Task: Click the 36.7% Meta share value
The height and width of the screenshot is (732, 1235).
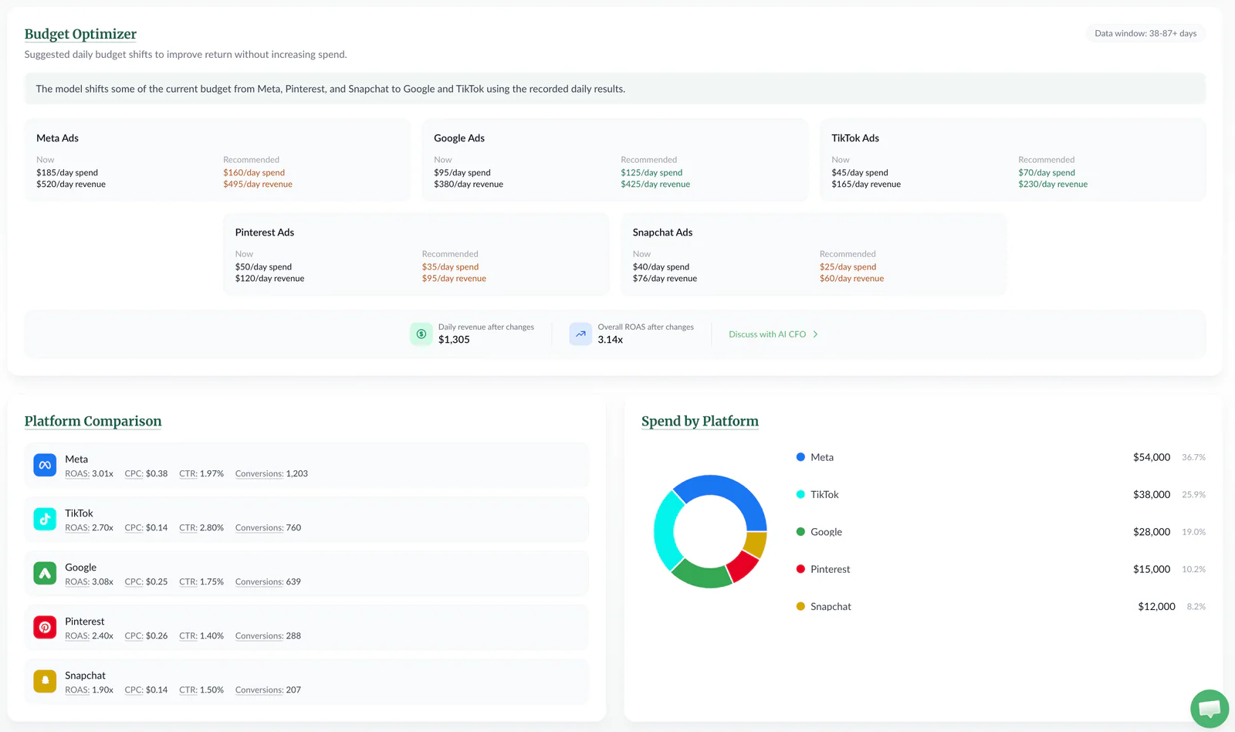Action: (x=1193, y=457)
